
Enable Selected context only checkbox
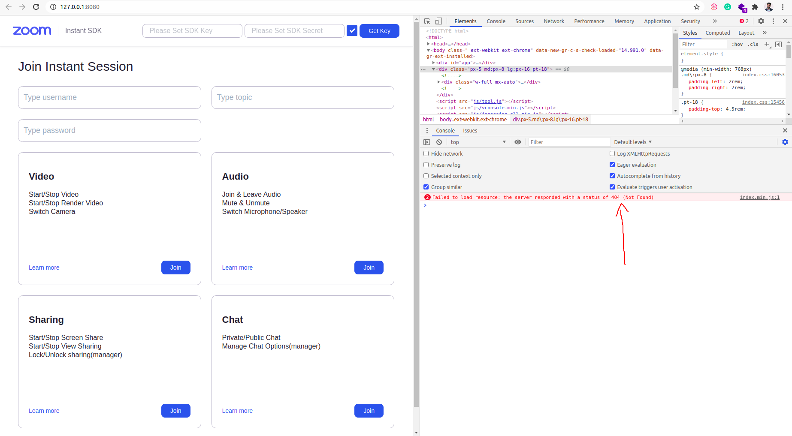[x=426, y=176]
